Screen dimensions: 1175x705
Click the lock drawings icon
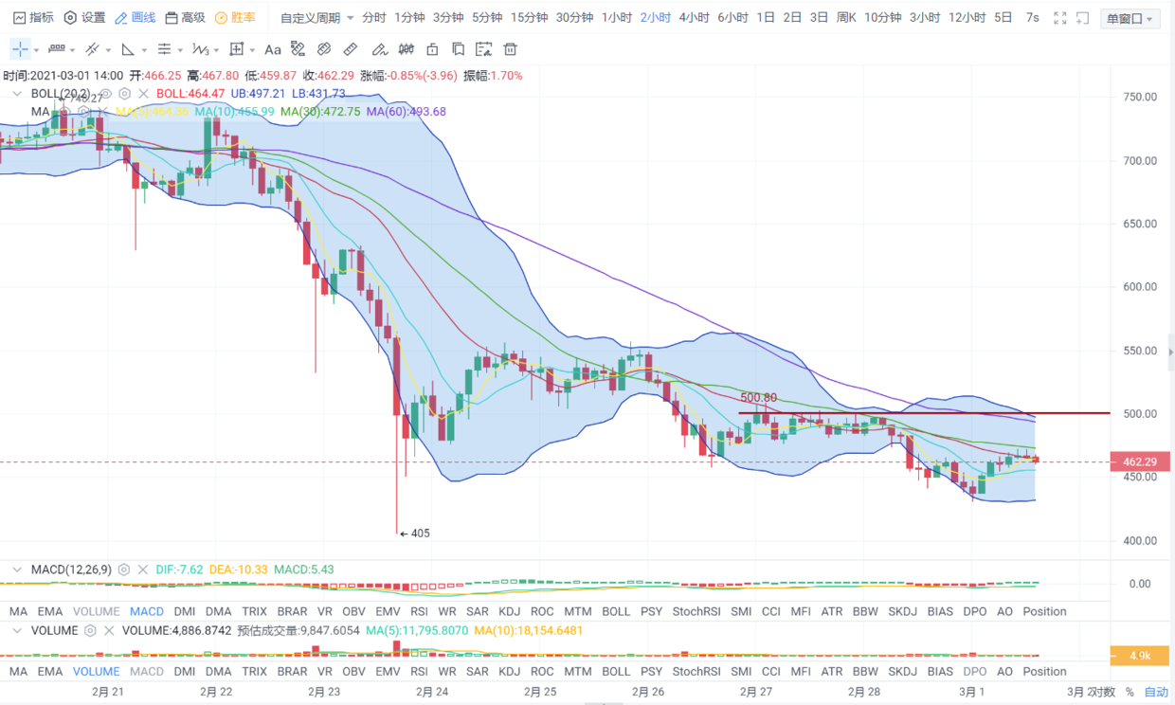pyautogui.click(x=432, y=49)
